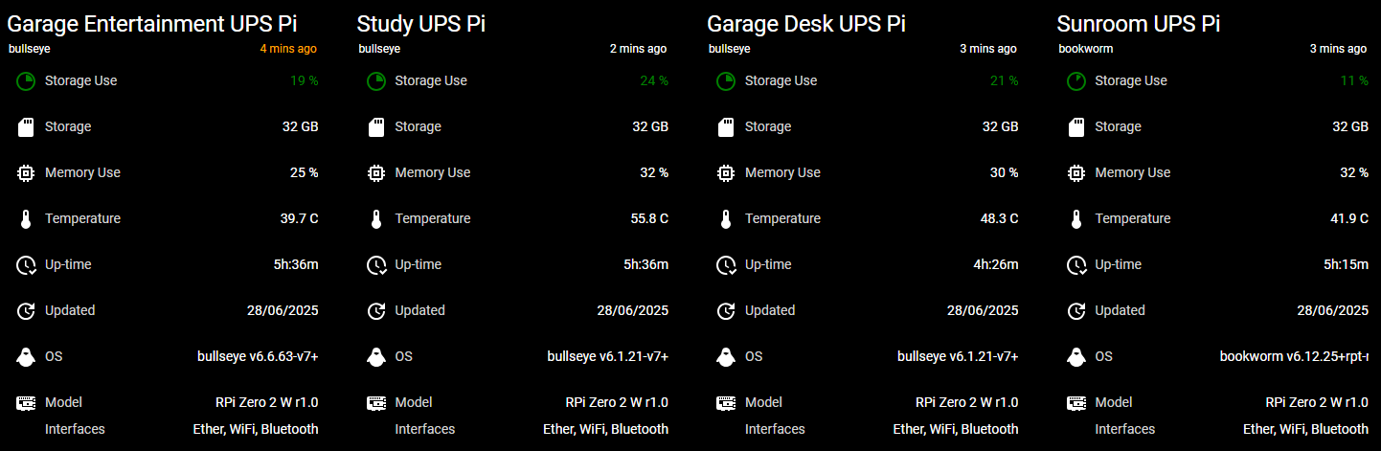Click Garage Desk Memory Use chip icon

pyautogui.click(x=726, y=173)
